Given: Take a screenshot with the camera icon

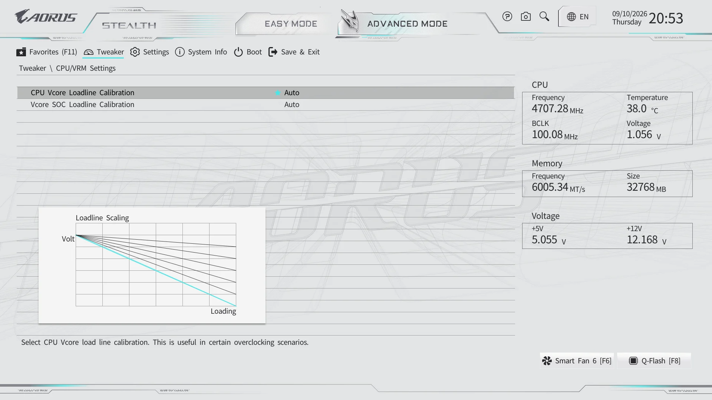Looking at the screenshot, I should pos(525,17).
